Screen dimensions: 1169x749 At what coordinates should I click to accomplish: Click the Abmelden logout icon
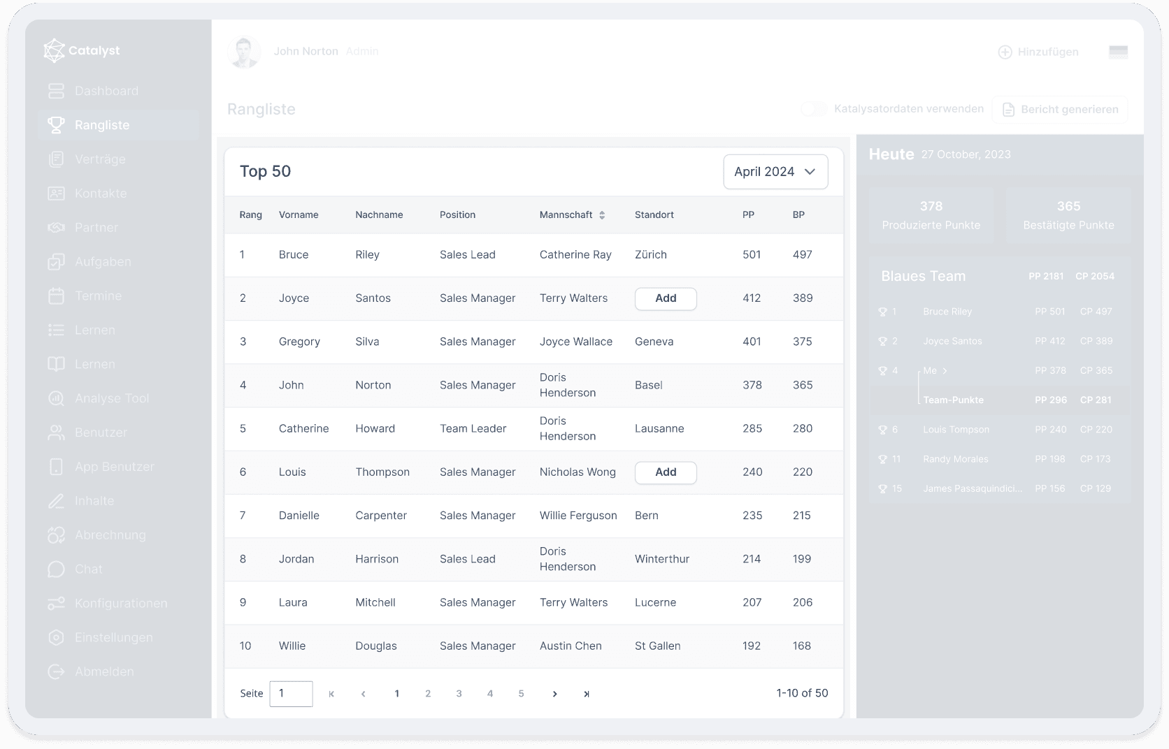tap(56, 672)
